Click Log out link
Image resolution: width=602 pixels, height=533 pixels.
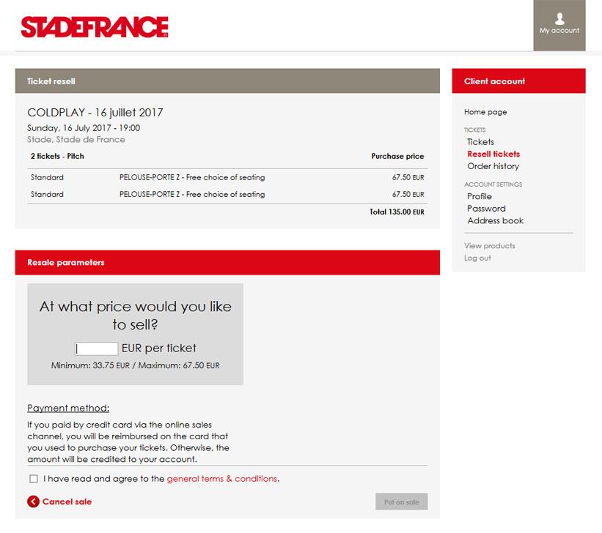pyautogui.click(x=477, y=258)
